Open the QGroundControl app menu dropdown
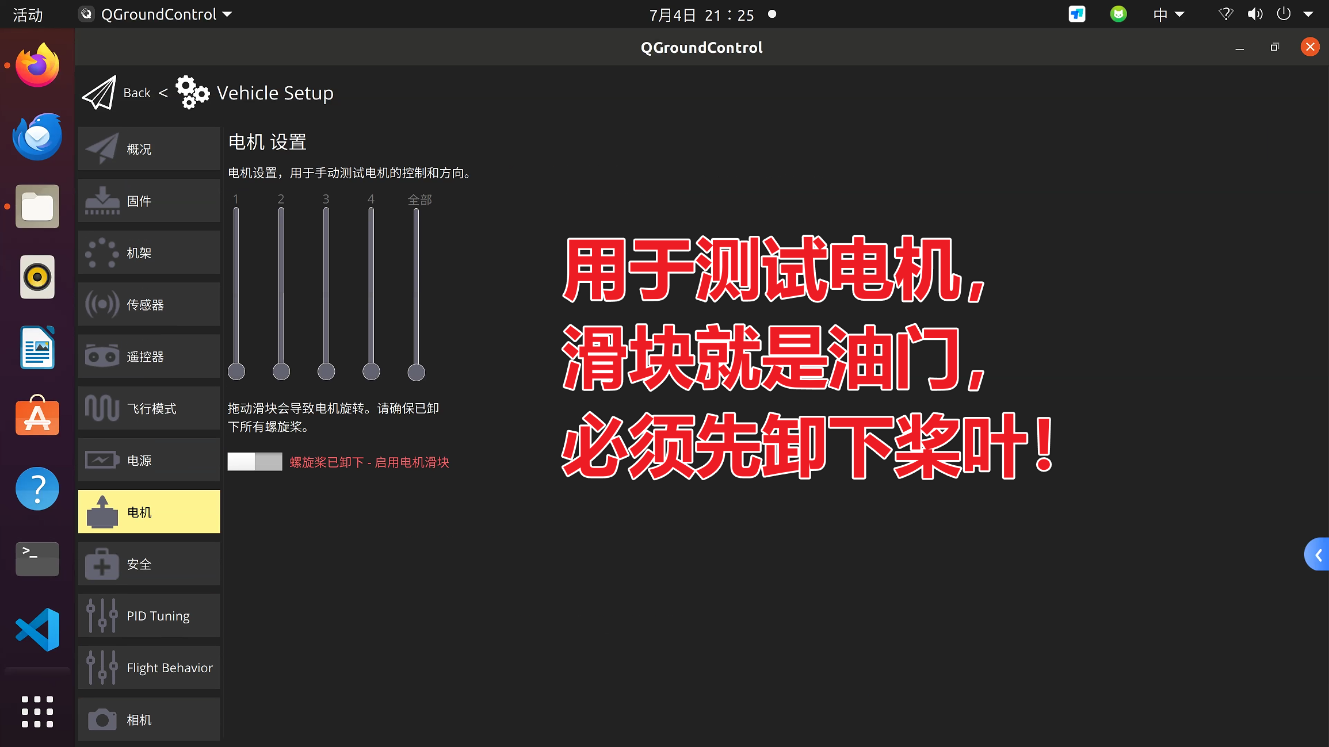 pyautogui.click(x=155, y=14)
